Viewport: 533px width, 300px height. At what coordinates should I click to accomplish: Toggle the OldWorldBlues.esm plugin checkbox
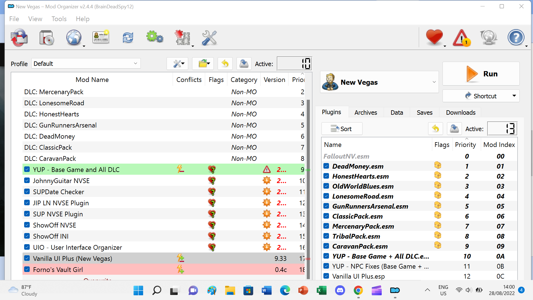coord(326,186)
